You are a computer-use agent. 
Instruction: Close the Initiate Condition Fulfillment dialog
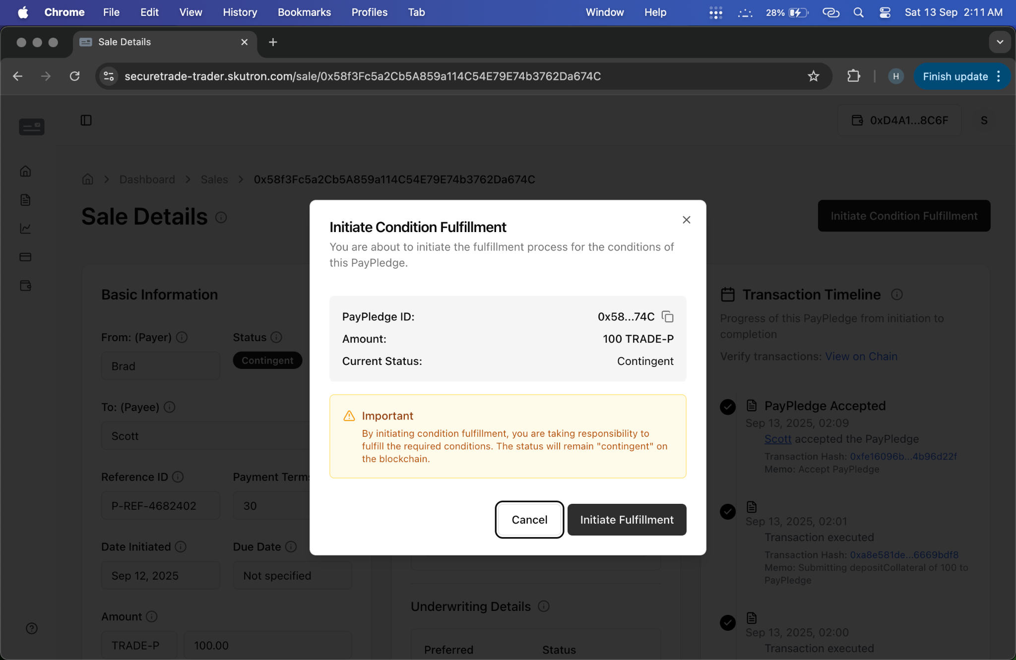(x=686, y=220)
